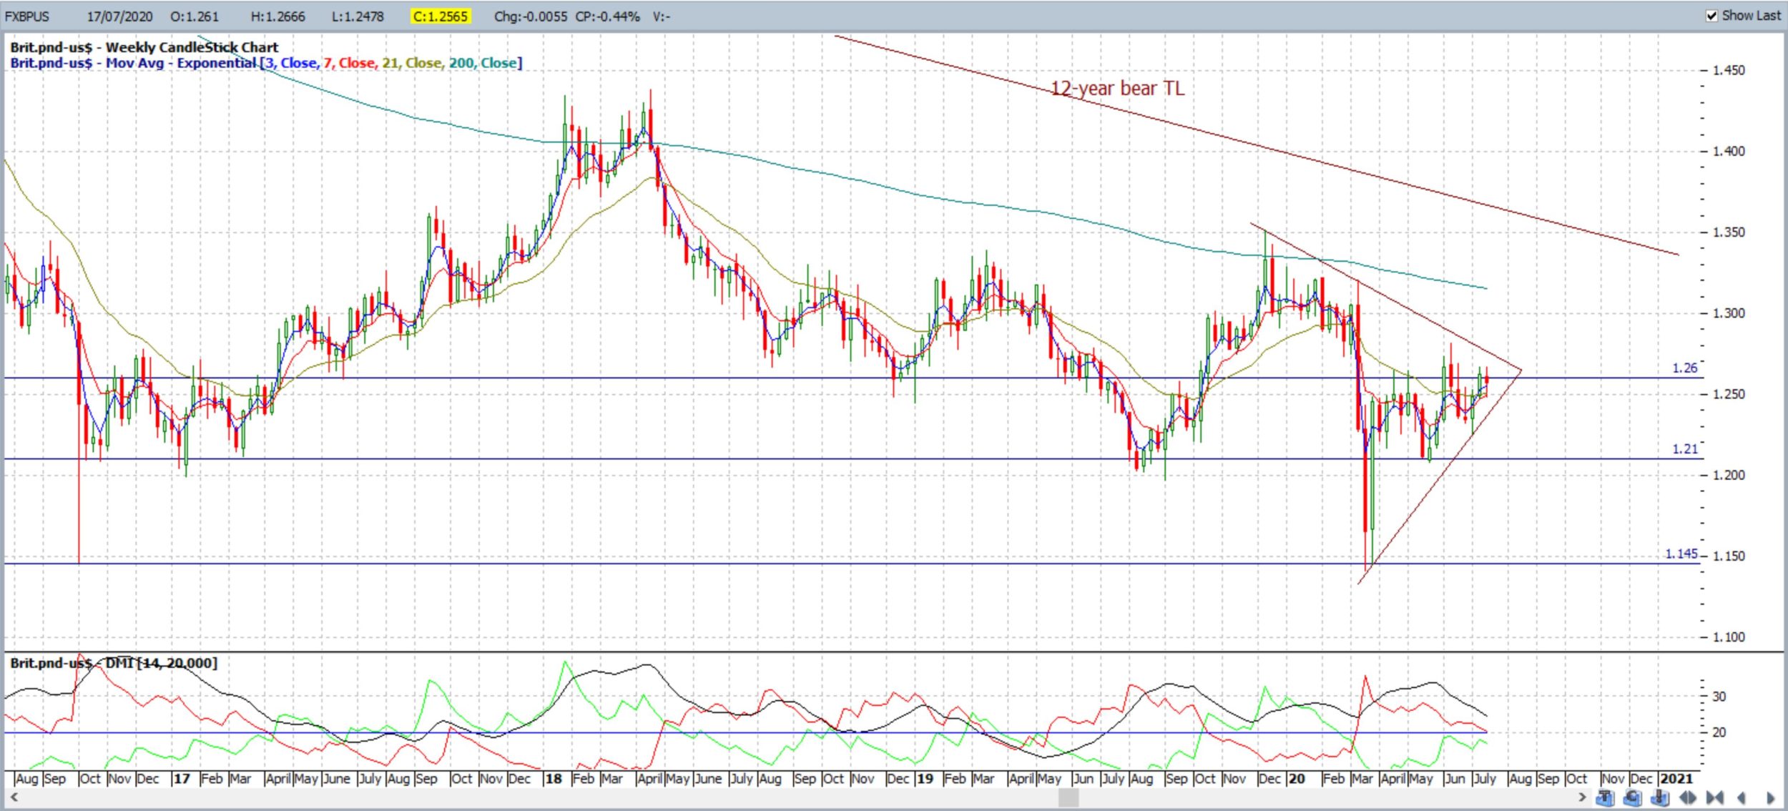Click the date 17/07/2020 in header
This screenshot has height=811, width=1788.
pos(119,16)
